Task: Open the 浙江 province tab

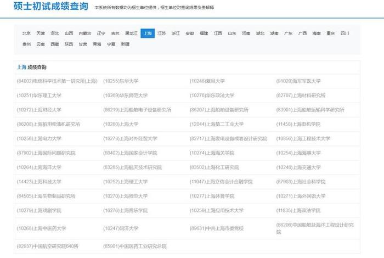Action: click(x=176, y=33)
